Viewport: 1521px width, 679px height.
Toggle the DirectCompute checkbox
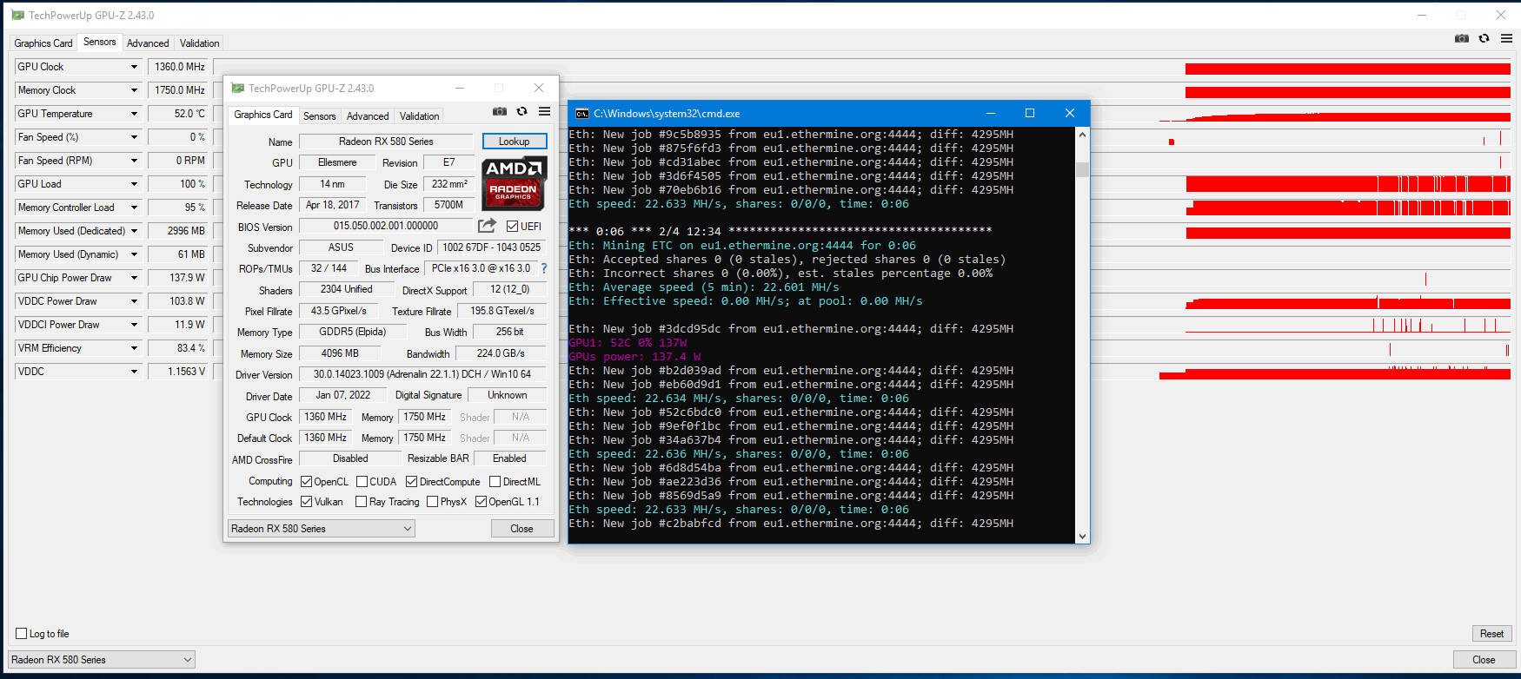(x=412, y=482)
